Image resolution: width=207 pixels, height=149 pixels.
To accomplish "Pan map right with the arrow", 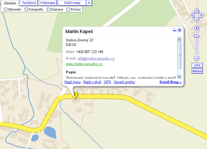I will tap(201, 15).
